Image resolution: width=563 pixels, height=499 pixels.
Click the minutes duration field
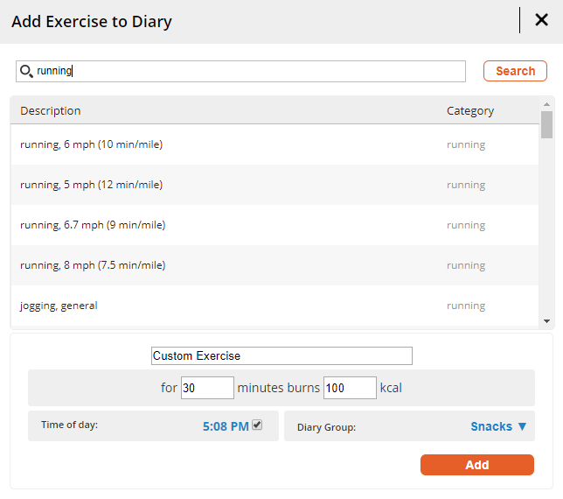207,388
